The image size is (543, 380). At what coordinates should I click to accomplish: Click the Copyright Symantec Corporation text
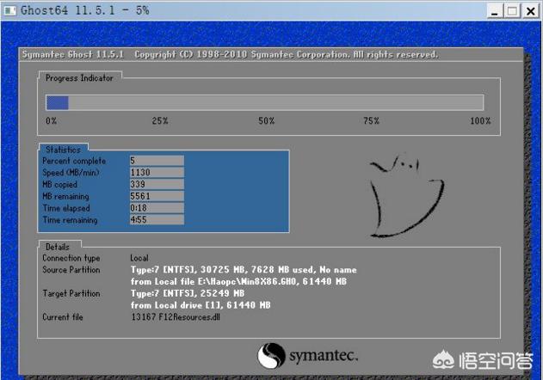[x=286, y=55]
